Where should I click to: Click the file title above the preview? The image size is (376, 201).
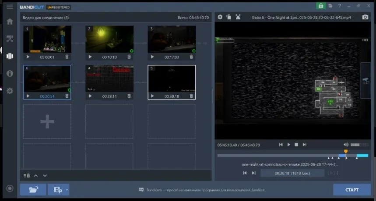pyautogui.click(x=301, y=17)
